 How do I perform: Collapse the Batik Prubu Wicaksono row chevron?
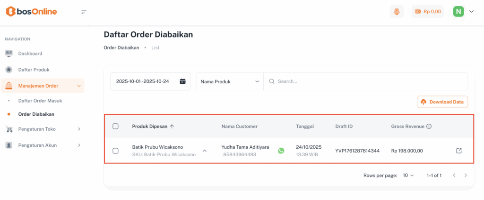click(x=205, y=151)
